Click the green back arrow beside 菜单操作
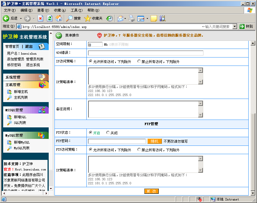Screen dimensions: 257x203 pyautogui.click(x=59, y=35)
